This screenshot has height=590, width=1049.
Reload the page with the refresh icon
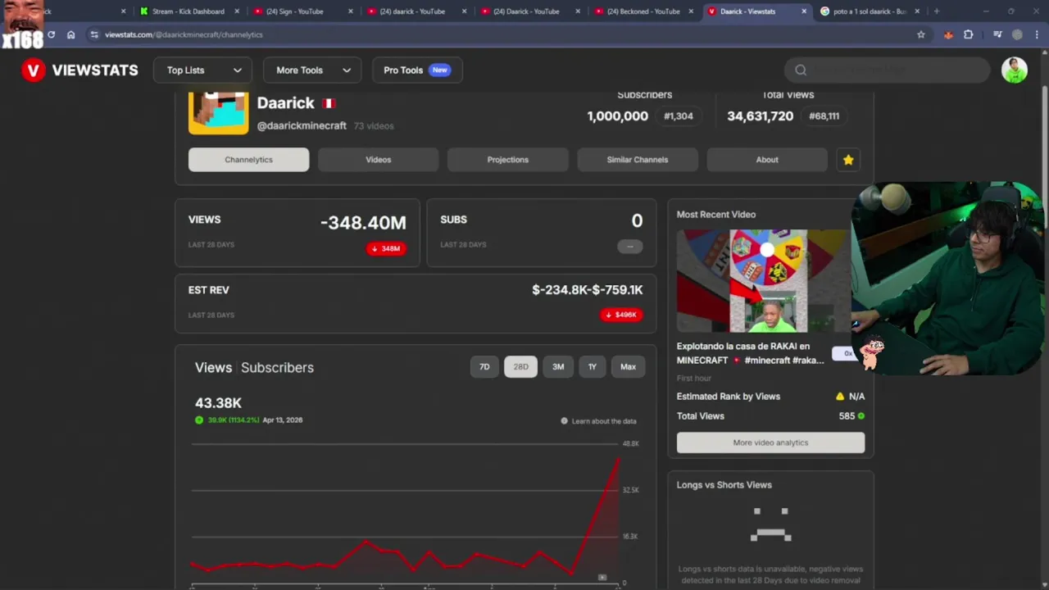coord(51,34)
